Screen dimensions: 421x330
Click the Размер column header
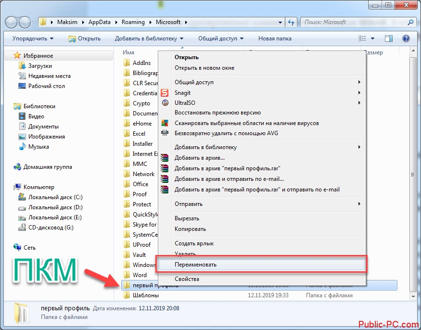[374, 52]
